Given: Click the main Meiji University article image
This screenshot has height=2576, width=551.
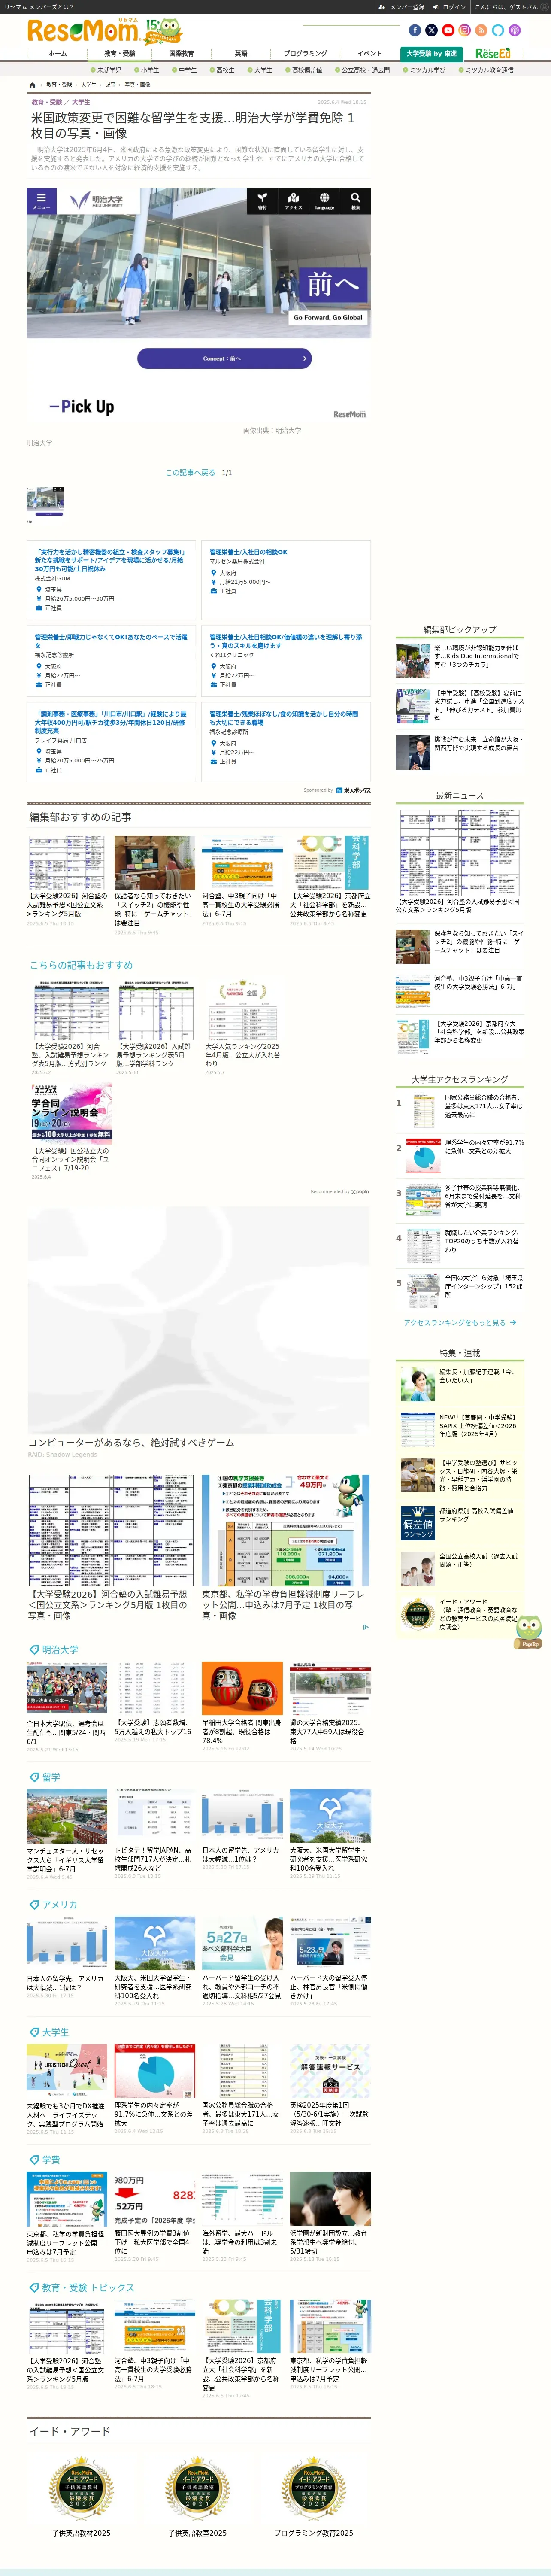Looking at the screenshot, I should click(198, 305).
